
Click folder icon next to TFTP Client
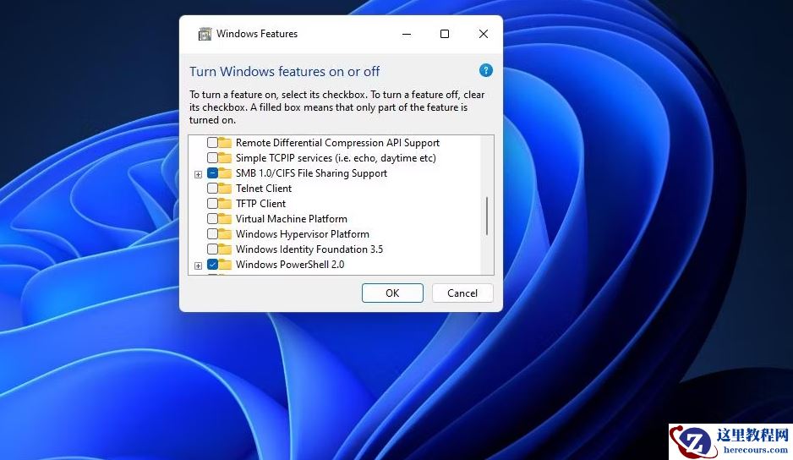click(225, 204)
